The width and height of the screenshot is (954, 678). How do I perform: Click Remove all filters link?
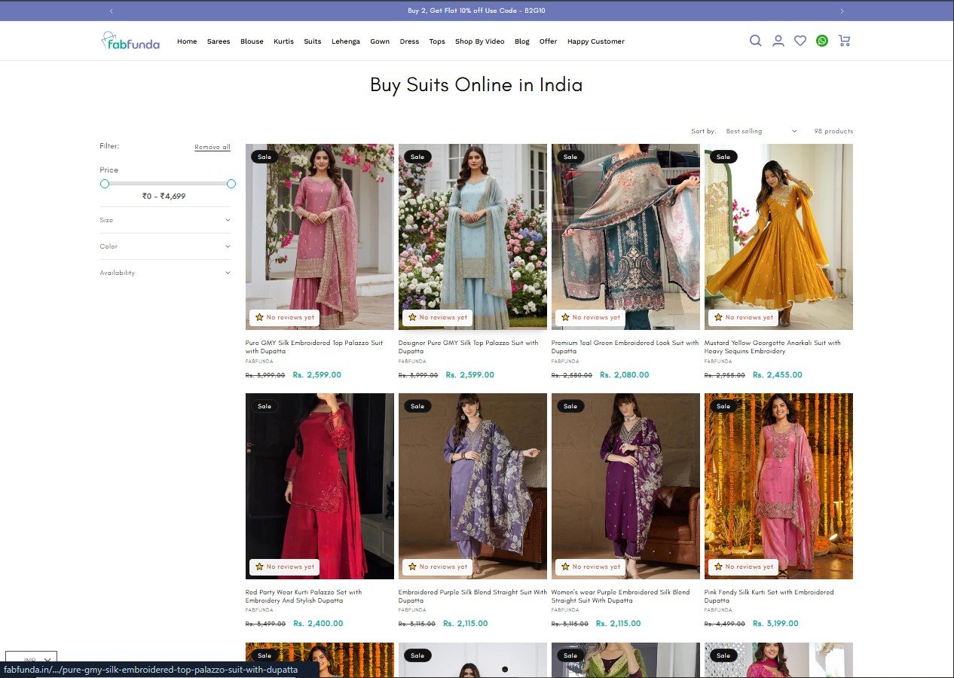coord(213,147)
